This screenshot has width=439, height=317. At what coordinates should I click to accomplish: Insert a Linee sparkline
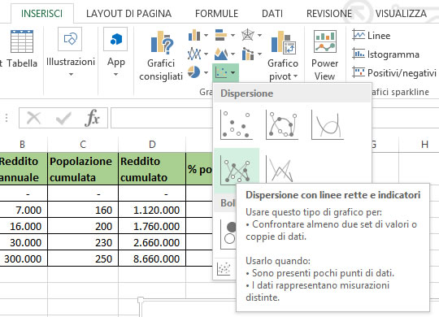point(372,36)
